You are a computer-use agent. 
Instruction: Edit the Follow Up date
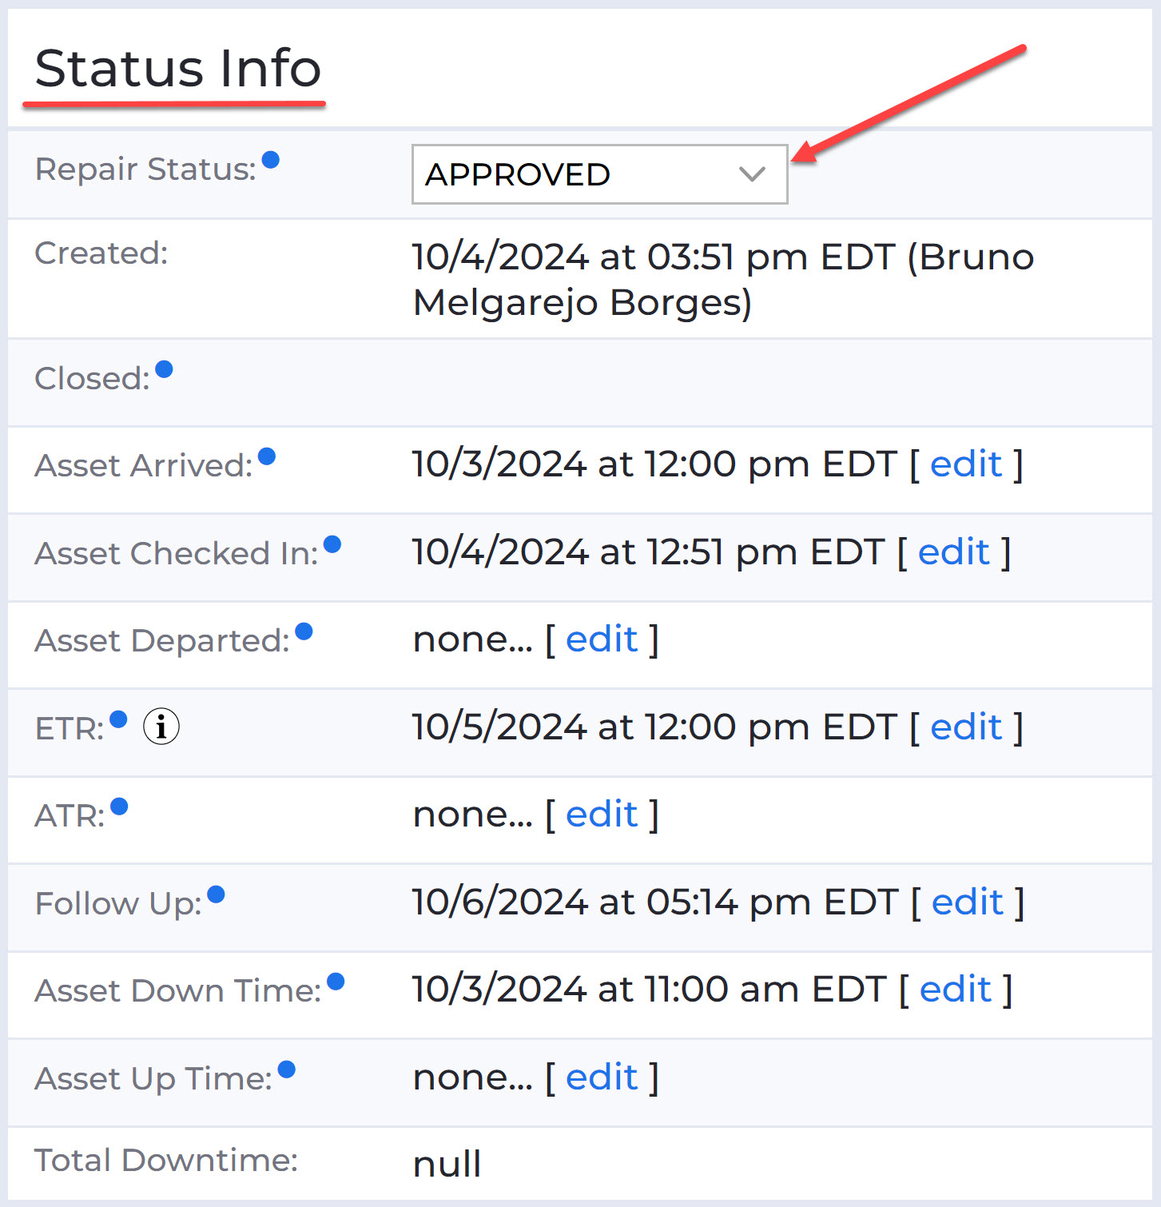point(968,902)
